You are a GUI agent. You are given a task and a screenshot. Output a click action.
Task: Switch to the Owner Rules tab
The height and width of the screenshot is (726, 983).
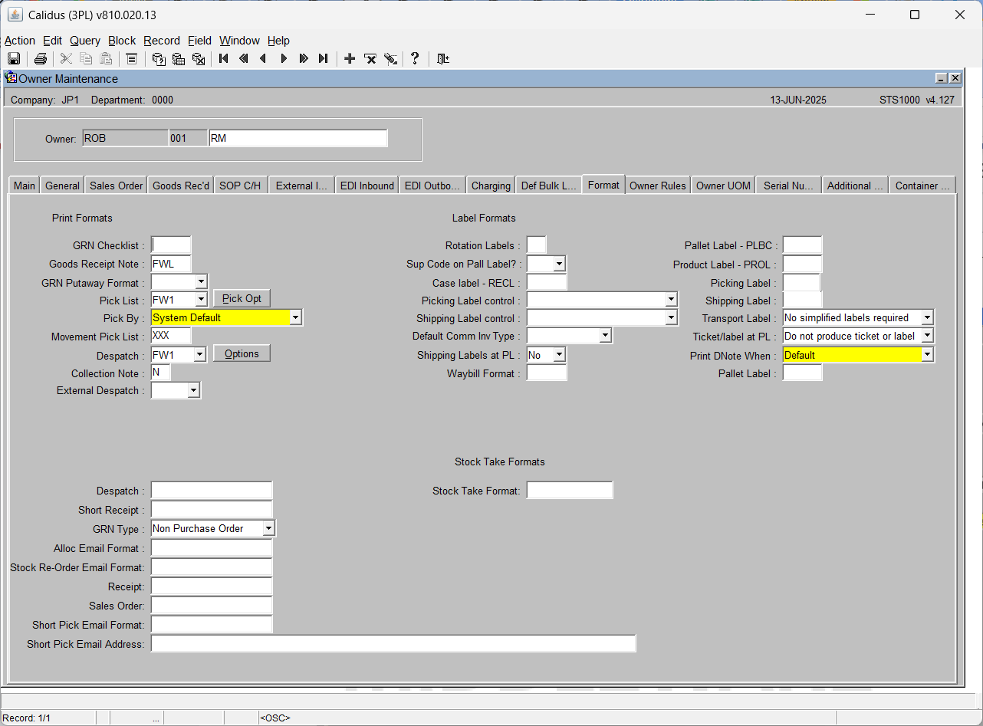(658, 186)
